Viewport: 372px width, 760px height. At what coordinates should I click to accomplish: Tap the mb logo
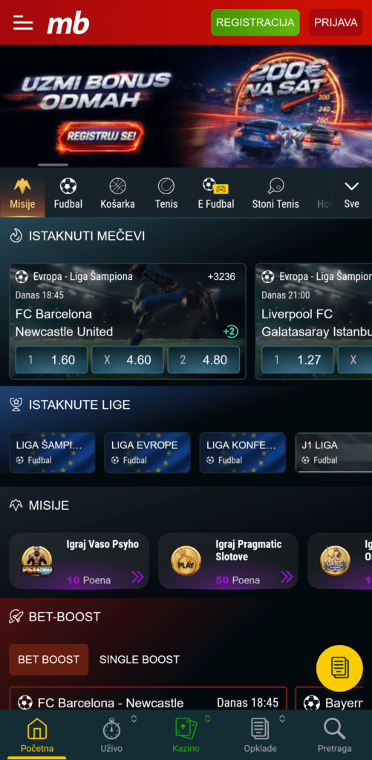click(x=68, y=23)
